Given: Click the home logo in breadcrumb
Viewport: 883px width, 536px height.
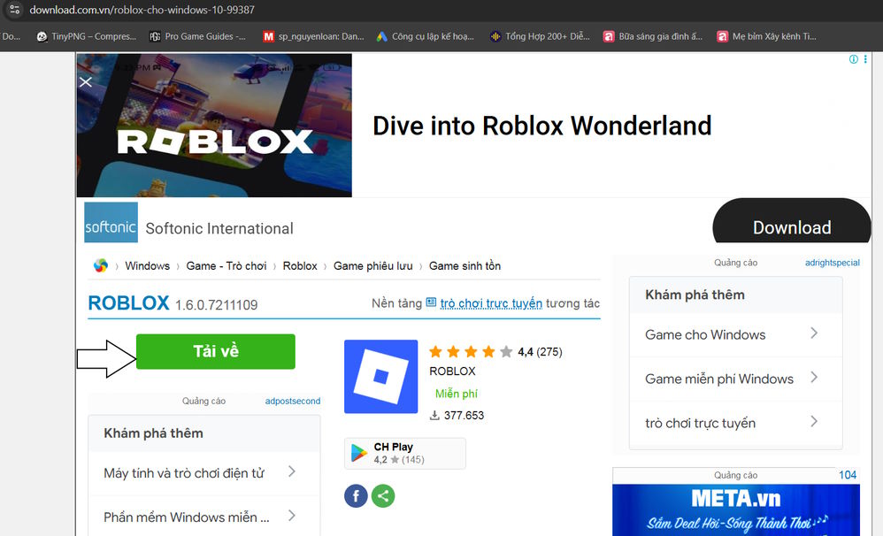Looking at the screenshot, I should [101, 265].
